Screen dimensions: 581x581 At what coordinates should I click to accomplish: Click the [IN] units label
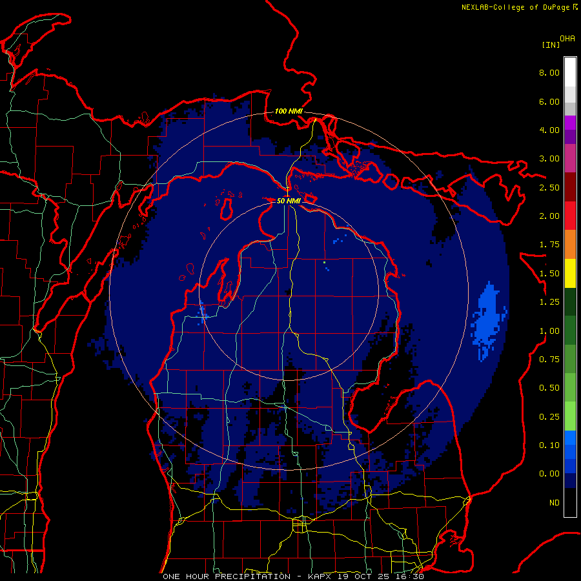(551, 45)
